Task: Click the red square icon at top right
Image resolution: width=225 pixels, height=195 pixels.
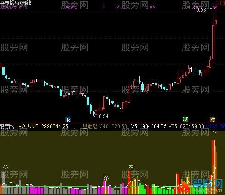Action: click(223, 3)
